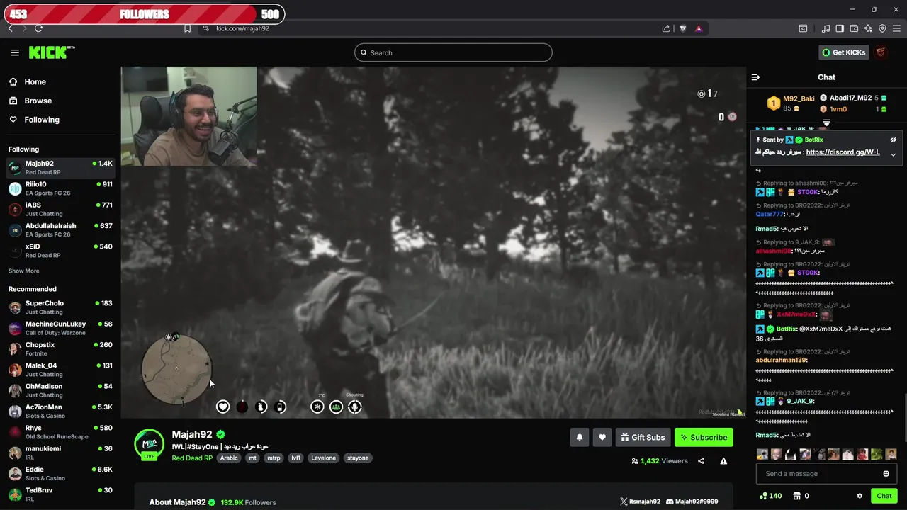Open the hamburger menu beside KICK logo
This screenshot has width=907, height=510.
pos(15,52)
